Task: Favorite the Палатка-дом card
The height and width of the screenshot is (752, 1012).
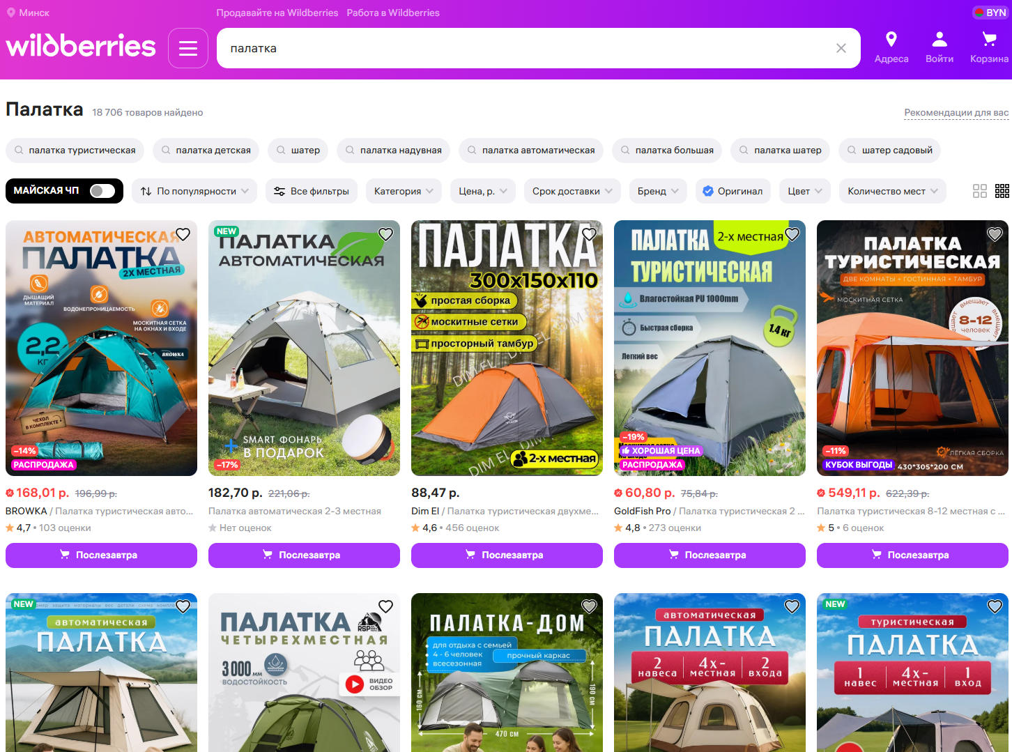Action: [x=589, y=606]
